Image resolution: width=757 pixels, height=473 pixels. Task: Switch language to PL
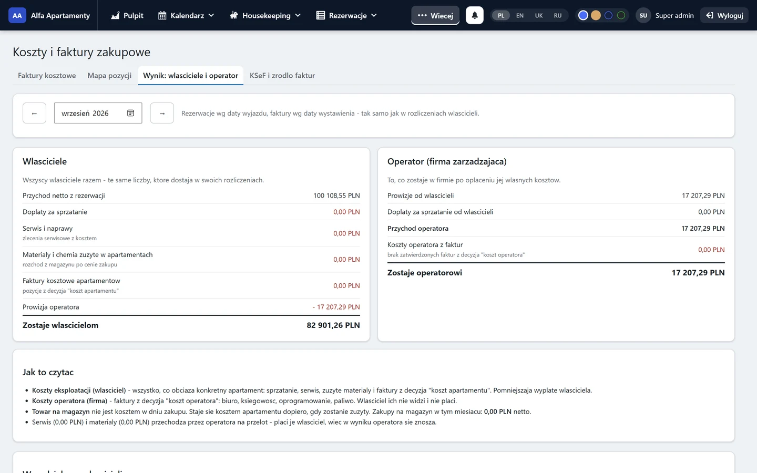(501, 15)
